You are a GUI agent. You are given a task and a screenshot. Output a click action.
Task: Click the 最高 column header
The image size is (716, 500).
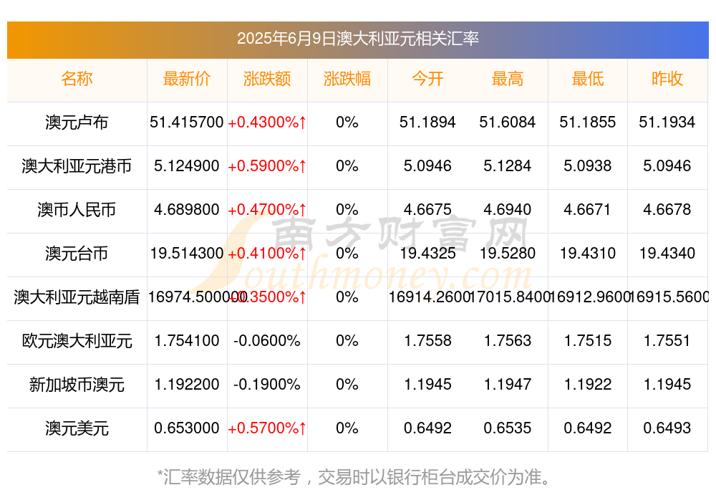[508, 79]
